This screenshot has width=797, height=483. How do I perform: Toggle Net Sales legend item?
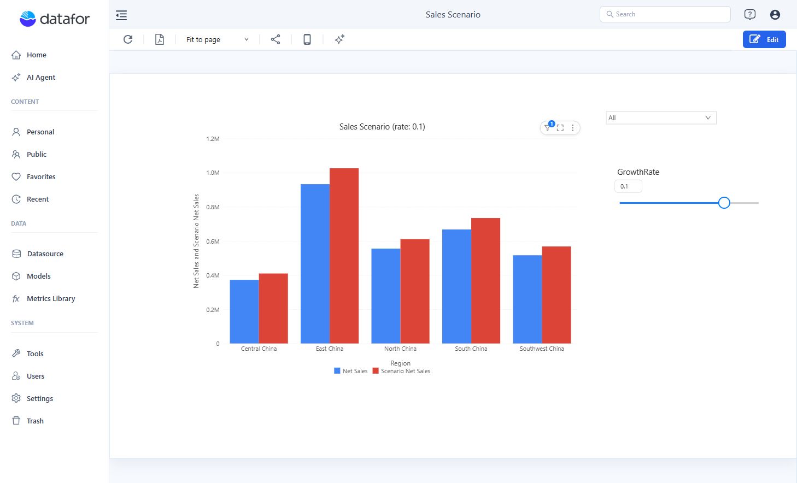351,371
